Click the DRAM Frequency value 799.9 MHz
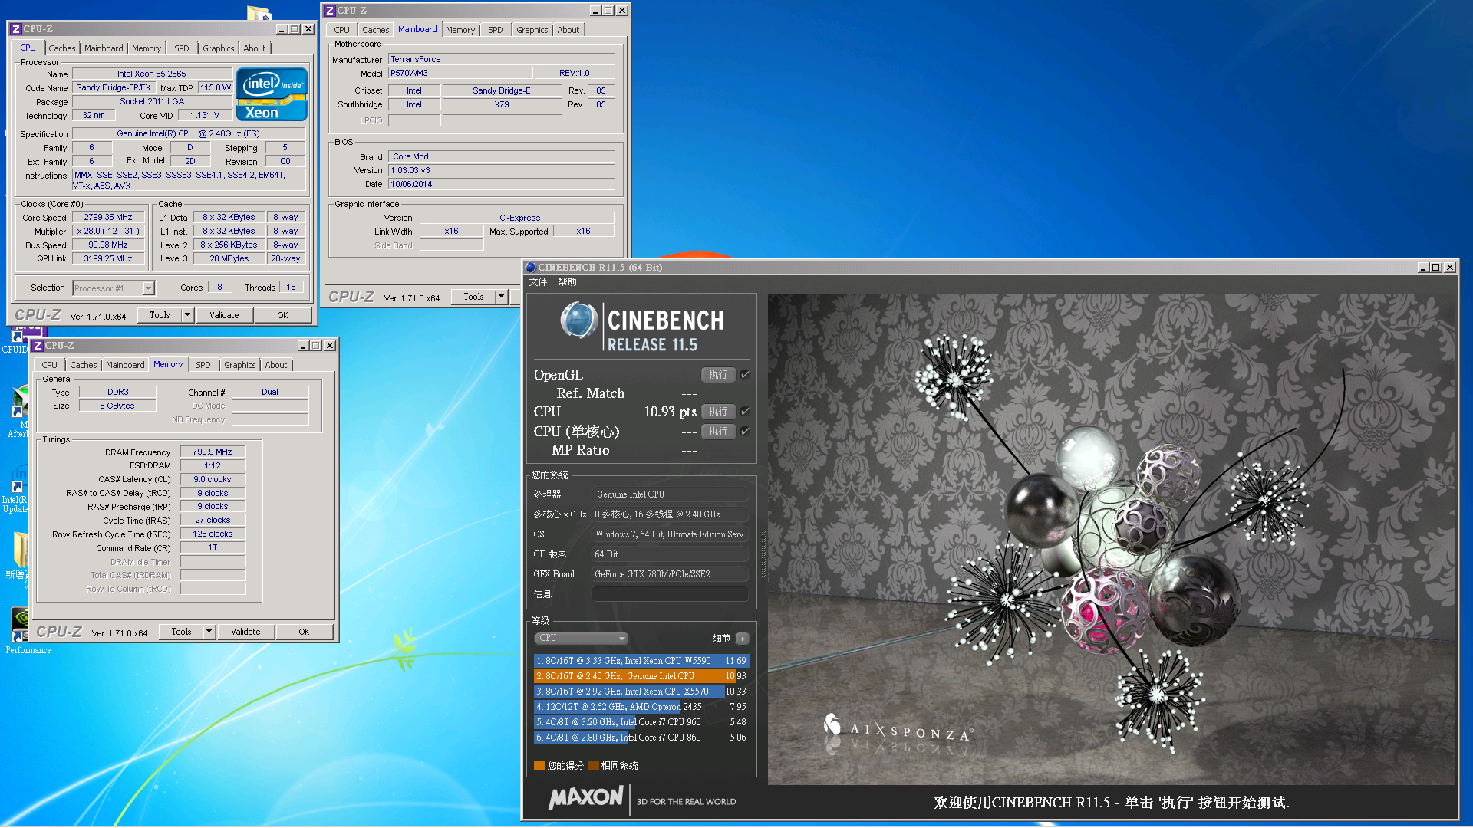 213,452
